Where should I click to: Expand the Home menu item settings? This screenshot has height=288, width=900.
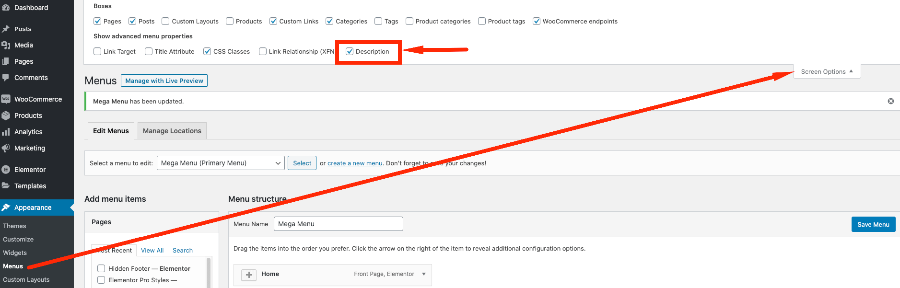(423, 274)
